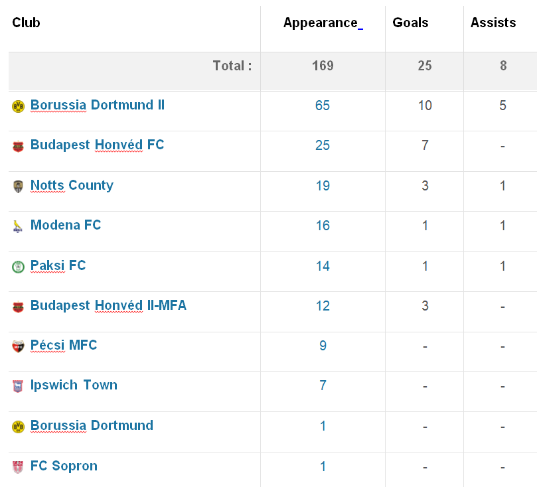Click the Paksi FC crest icon
Viewport: 537px width, 487px height.
pyautogui.click(x=18, y=267)
